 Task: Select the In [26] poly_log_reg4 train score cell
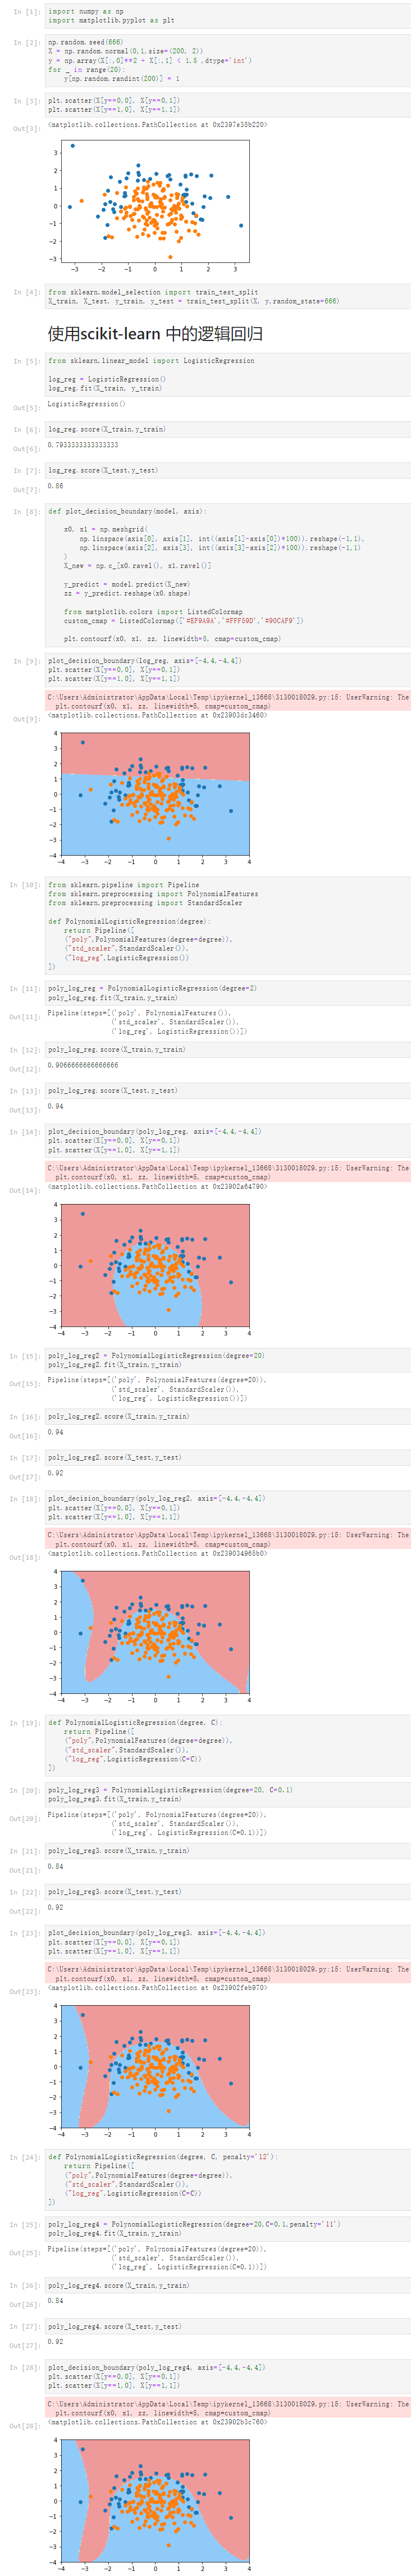[x=228, y=2286]
